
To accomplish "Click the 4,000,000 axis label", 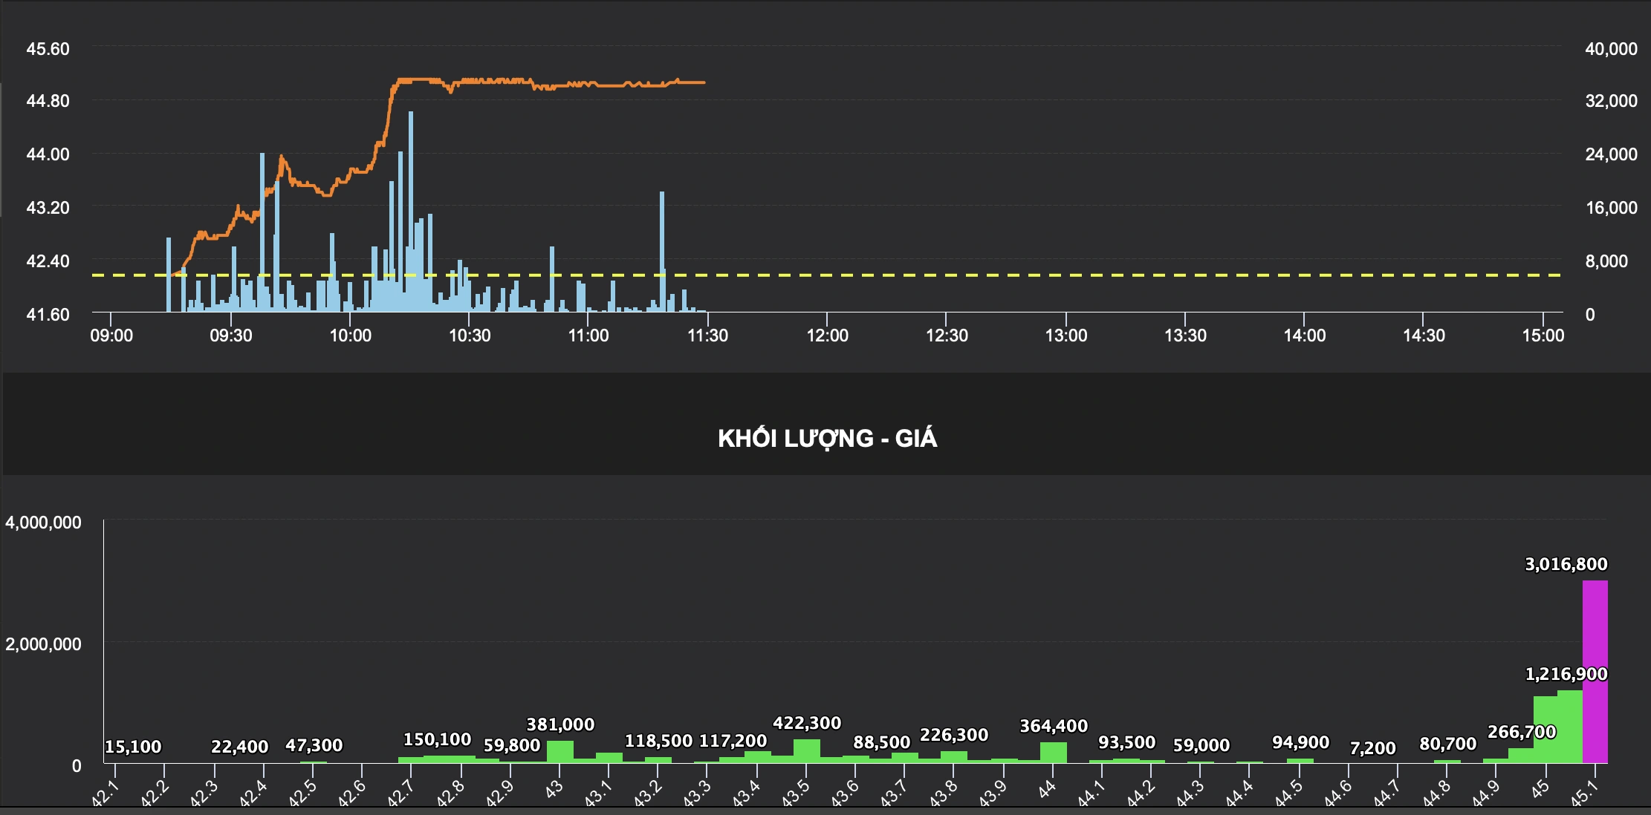I will [x=43, y=523].
